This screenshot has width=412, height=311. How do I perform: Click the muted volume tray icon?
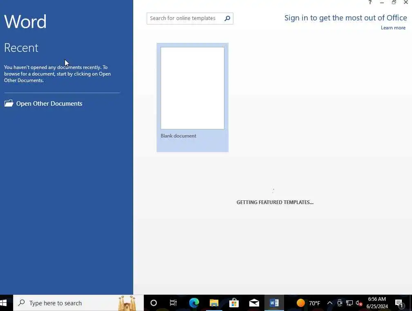coord(359,303)
